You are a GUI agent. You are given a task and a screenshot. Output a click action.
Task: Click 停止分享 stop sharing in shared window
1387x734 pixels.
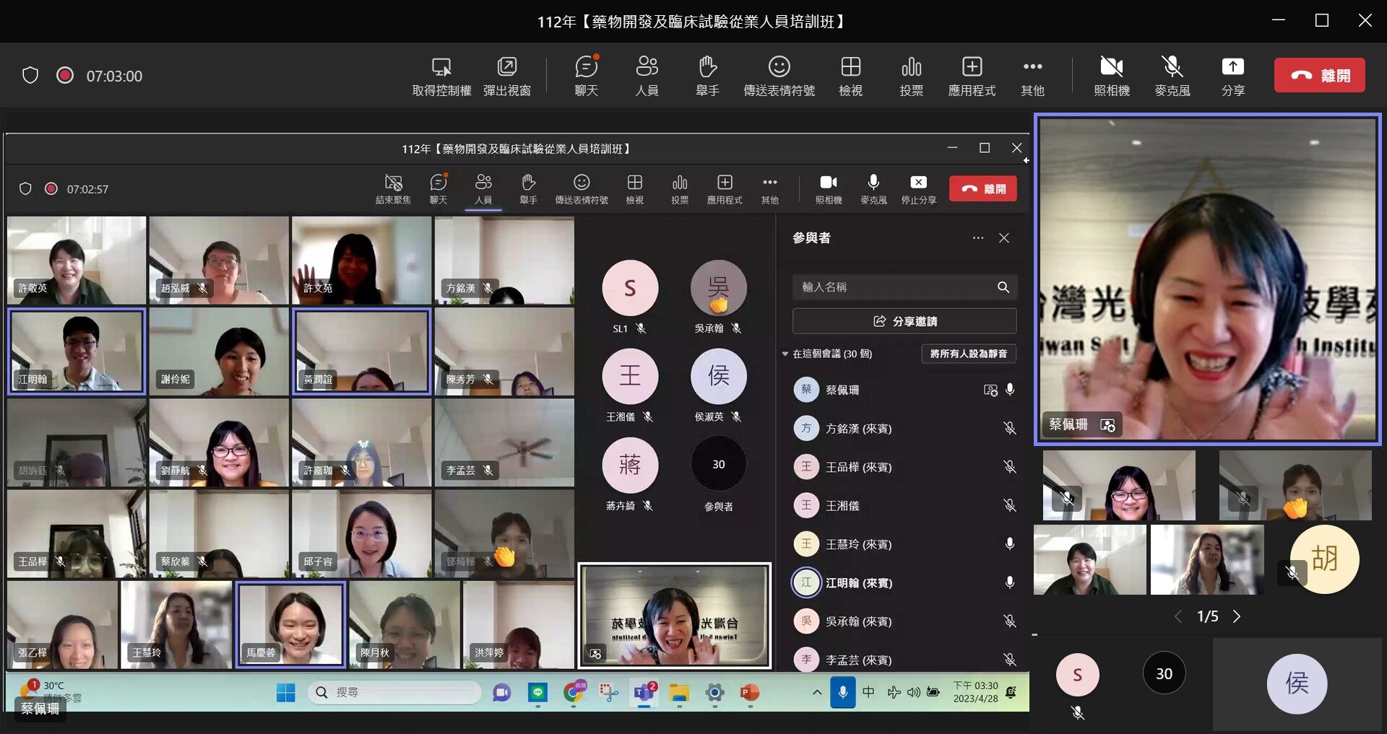pyautogui.click(x=918, y=189)
